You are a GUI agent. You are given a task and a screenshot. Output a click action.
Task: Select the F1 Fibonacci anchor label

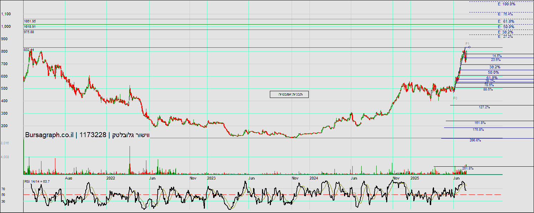point(467,43)
